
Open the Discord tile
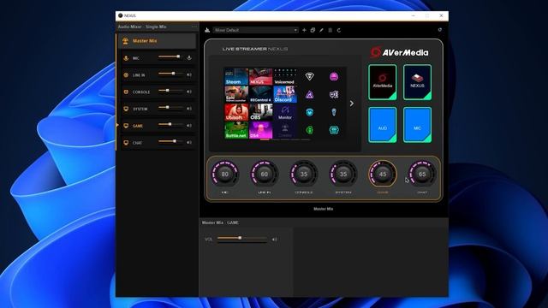point(285,94)
